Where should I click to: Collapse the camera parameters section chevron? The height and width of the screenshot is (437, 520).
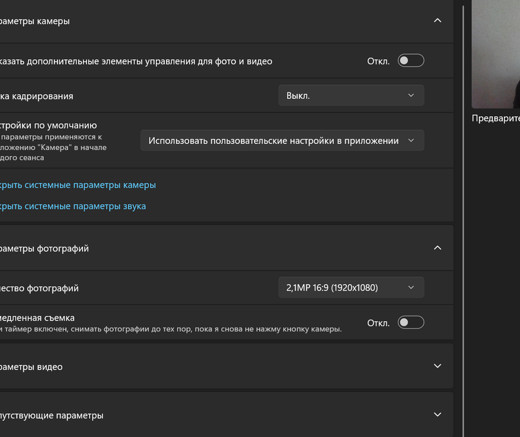pos(438,21)
